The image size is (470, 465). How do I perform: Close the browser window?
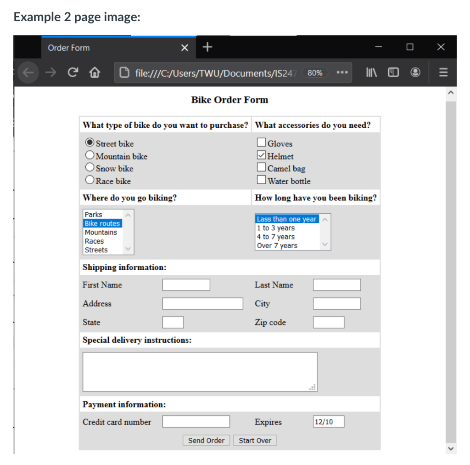click(441, 47)
